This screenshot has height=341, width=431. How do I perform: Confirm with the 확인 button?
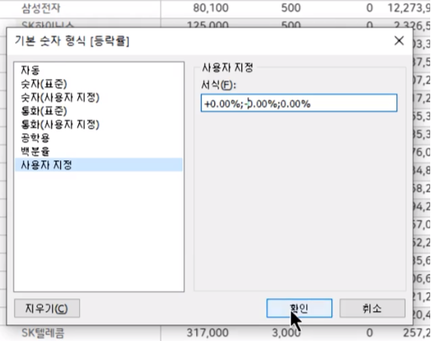[299, 309]
